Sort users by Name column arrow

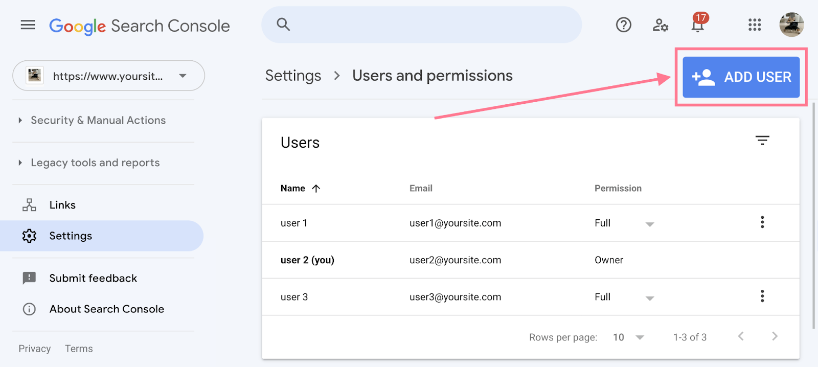click(316, 189)
